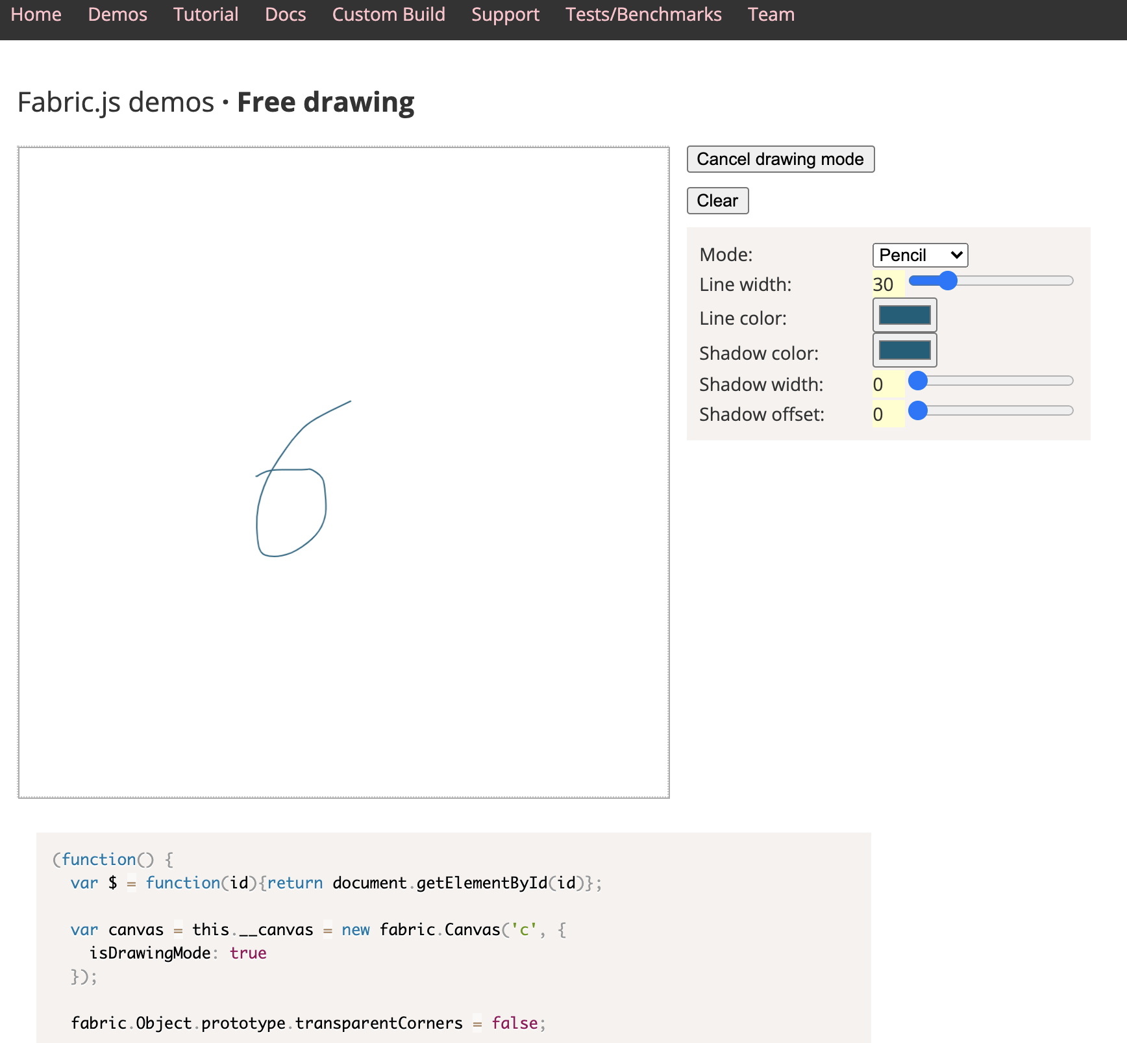This screenshot has height=1043, width=1127.
Task: Click the 'transparentCorners = false' code line
Action: (308, 1023)
